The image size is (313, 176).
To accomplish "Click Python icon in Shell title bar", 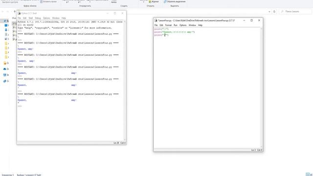I will coord(19,13).
